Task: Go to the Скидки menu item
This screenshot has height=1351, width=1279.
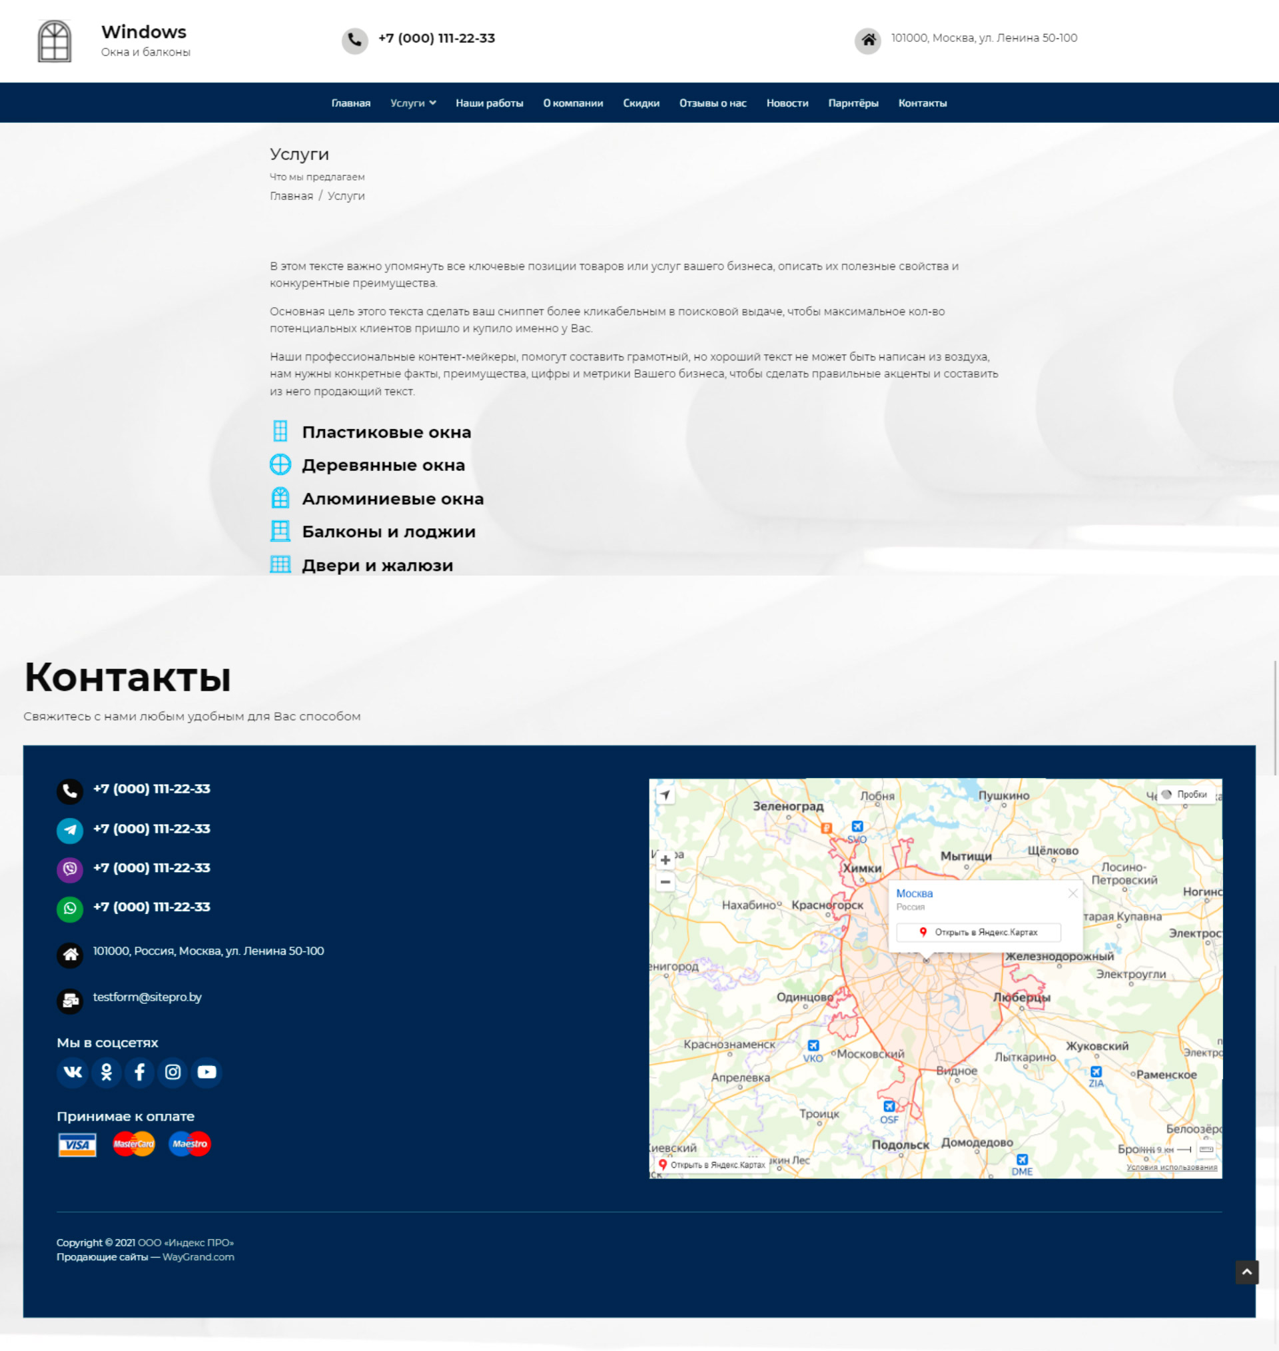Action: pos(641,104)
